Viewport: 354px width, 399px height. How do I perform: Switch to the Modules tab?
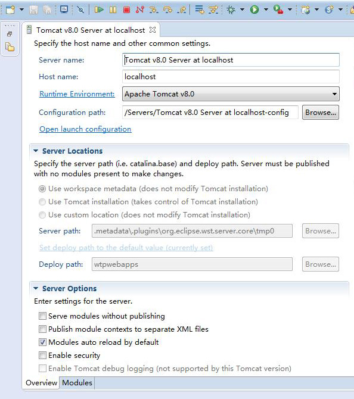(77, 383)
